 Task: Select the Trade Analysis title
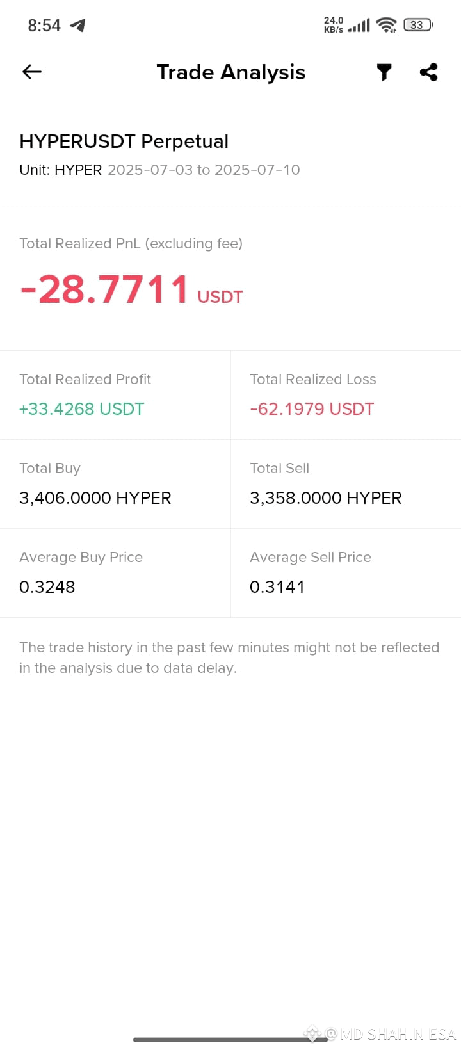[231, 72]
